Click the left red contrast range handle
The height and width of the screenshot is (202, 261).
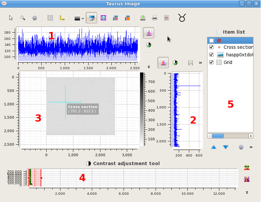pyautogui.click(x=29, y=178)
